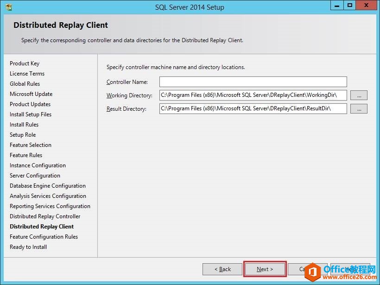Image resolution: width=380 pixels, height=285 pixels.
Task: Browse for the Working Directory folder
Action: click(359, 95)
